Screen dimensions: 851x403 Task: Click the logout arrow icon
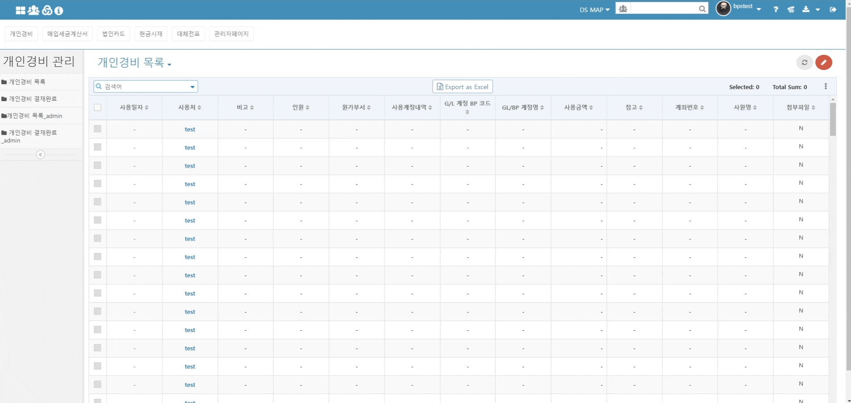(x=833, y=9)
